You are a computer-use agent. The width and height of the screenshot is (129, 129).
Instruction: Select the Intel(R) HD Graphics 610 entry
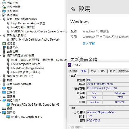point(27,117)
